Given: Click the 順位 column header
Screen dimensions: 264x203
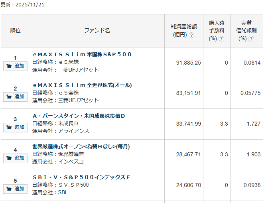Looking at the screenshot, I should 15,31.
